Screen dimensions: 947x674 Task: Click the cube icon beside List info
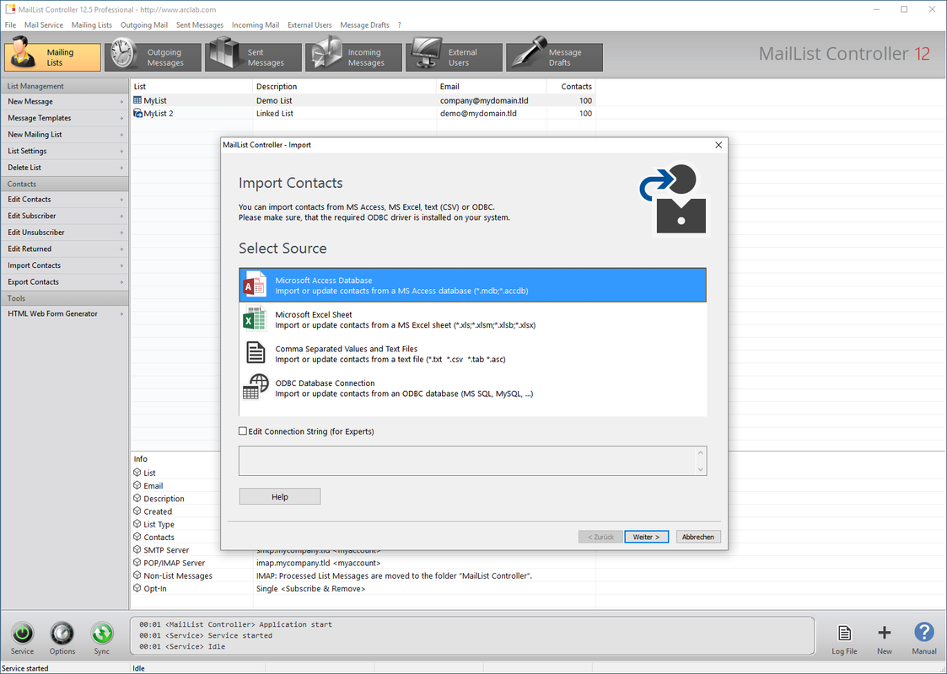(137, 473)
